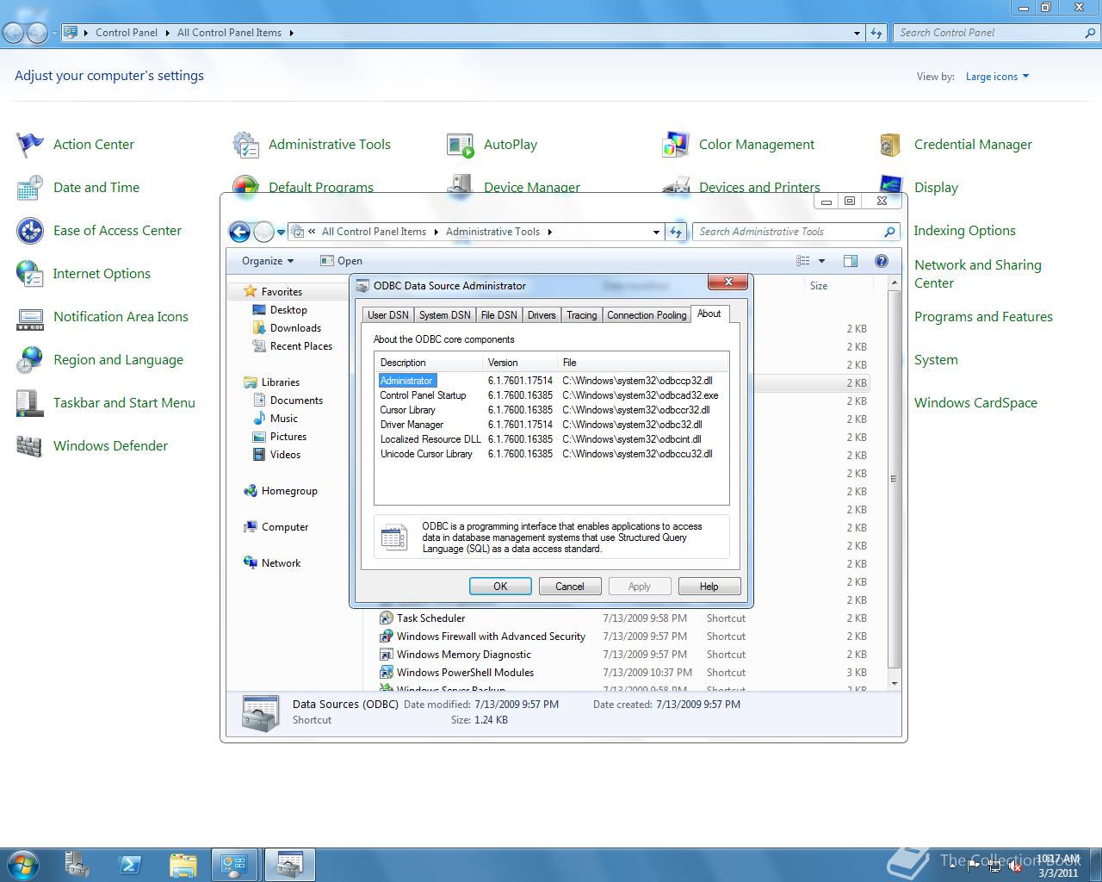This screenshot has height=882, width=1102.
Task: Open PowerShell from the taskbar
Action: (130, 865)
